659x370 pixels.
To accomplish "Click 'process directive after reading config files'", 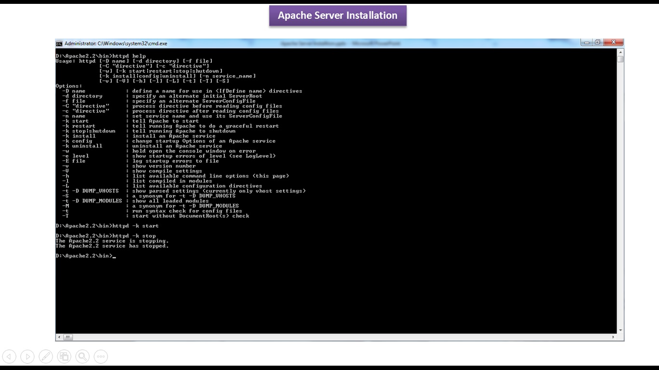I will [206, 111].
